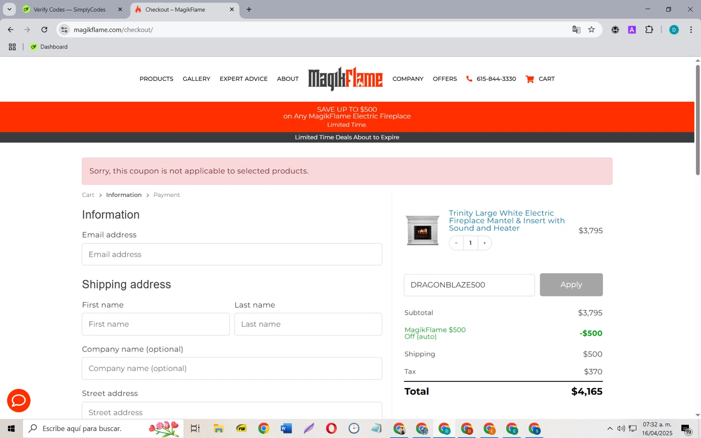Open the Trinity Large White Electric Fireplace link
701x438 pixels.
tap(507, 221)
